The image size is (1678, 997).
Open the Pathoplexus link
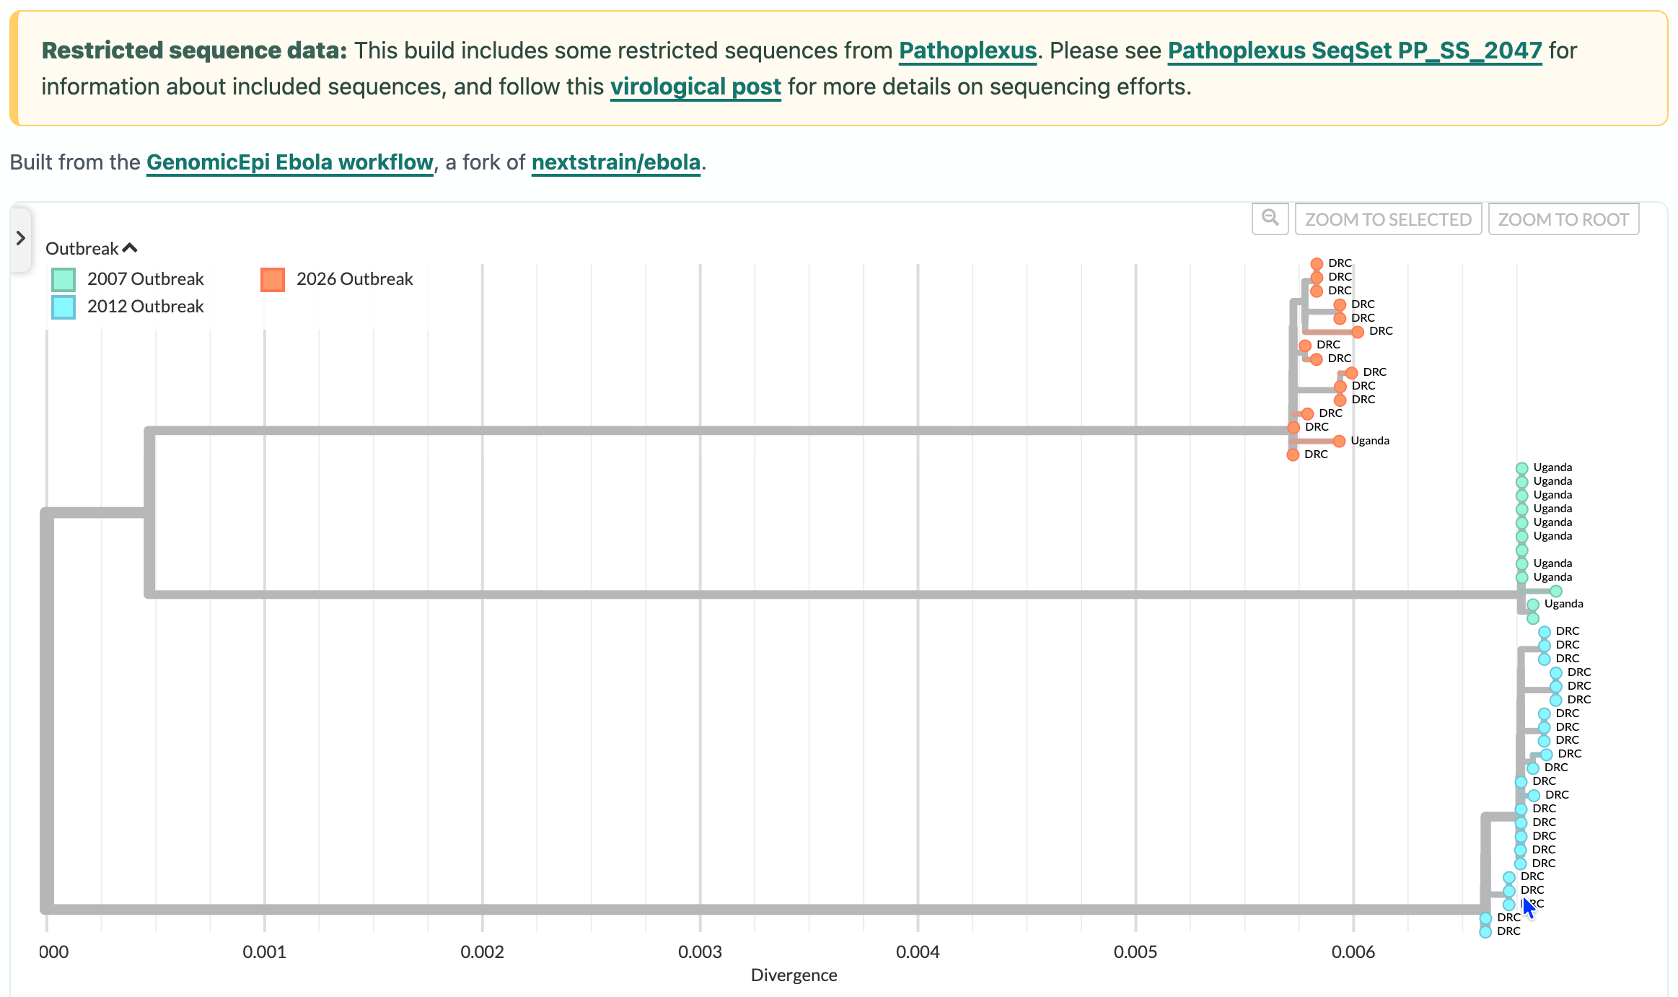click(x=967, y=50)
